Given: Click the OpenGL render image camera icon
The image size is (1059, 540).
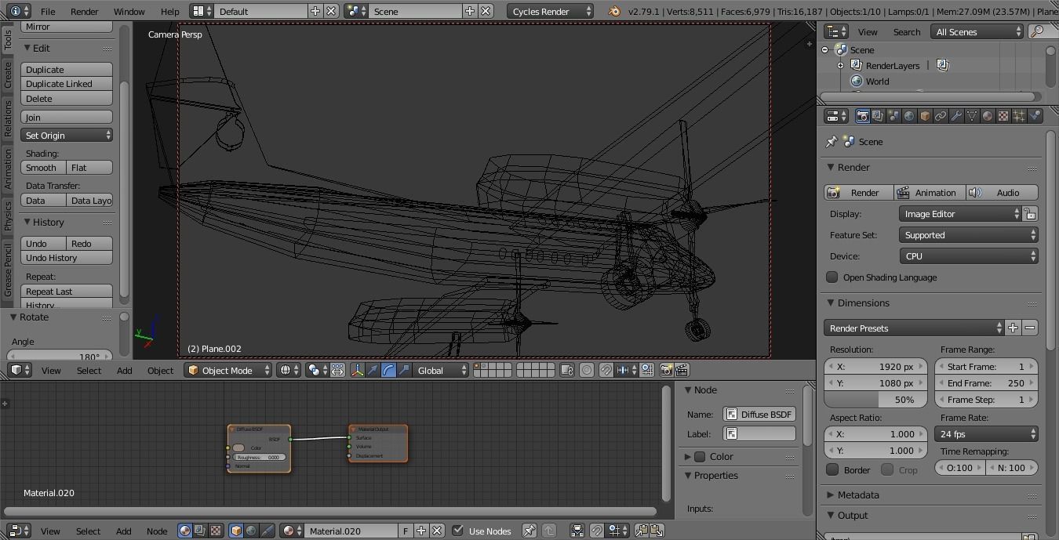Looking at the screenshot, I should tap(666, 370).
